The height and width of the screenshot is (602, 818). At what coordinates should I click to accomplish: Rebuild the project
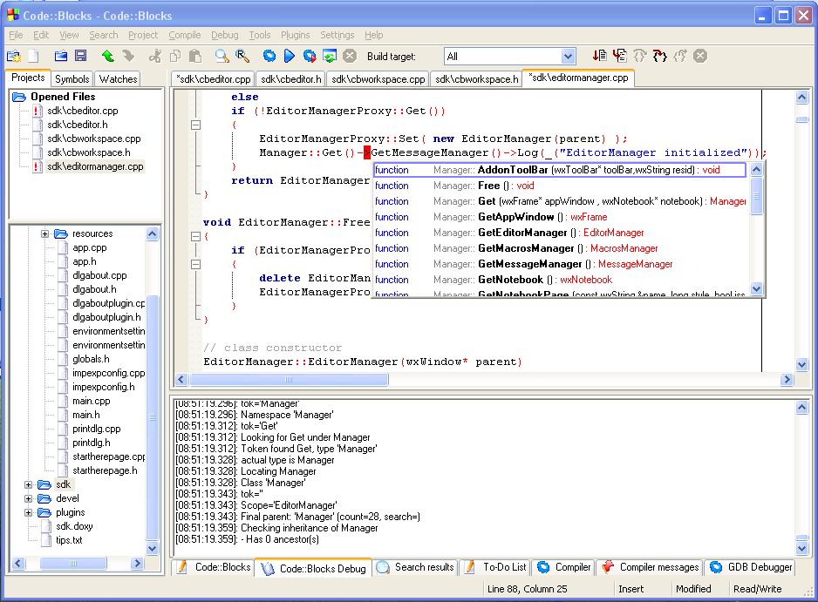click(x=329, y=54)
